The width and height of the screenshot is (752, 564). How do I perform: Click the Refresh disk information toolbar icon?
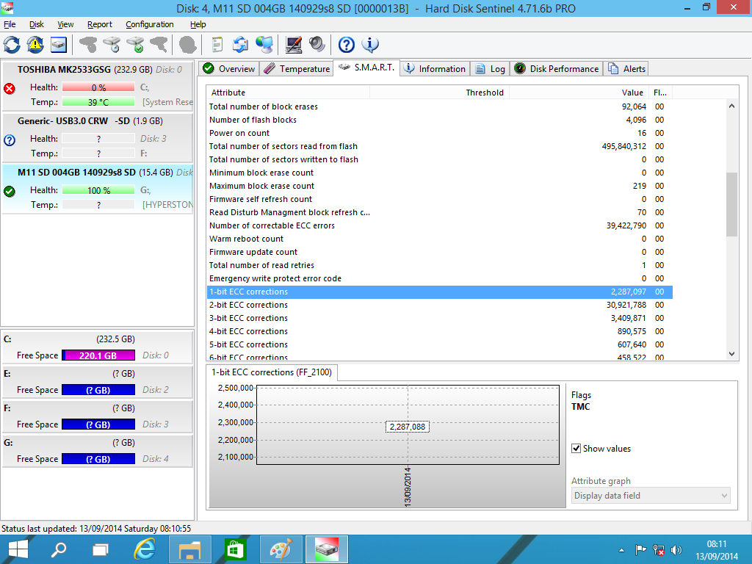pos(12,45)
